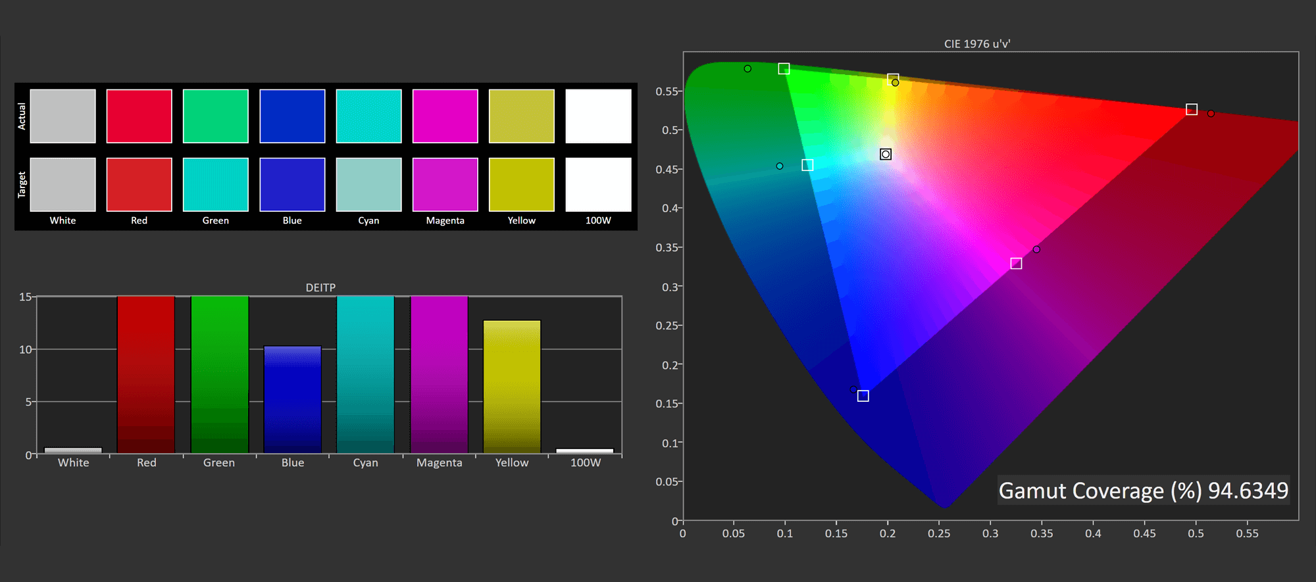Click the Actual 100W white swatch
1316x582 pixels.
(x=598, y=116)
